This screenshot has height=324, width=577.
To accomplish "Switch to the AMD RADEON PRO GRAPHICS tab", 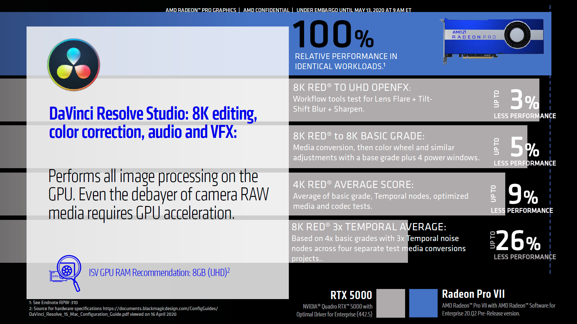I will coord(200,10).
